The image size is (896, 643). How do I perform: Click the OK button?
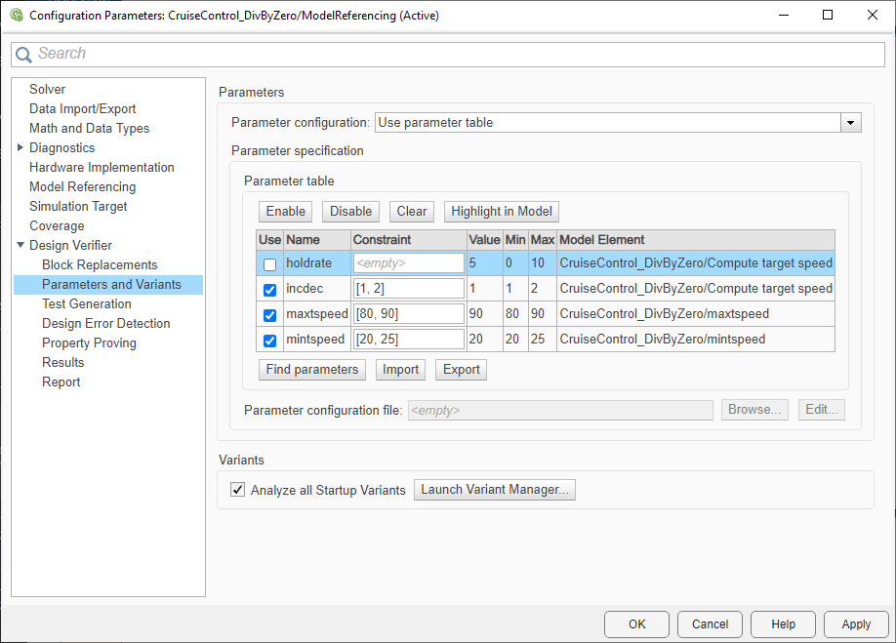pyautogui.click(x=636, y=624)
